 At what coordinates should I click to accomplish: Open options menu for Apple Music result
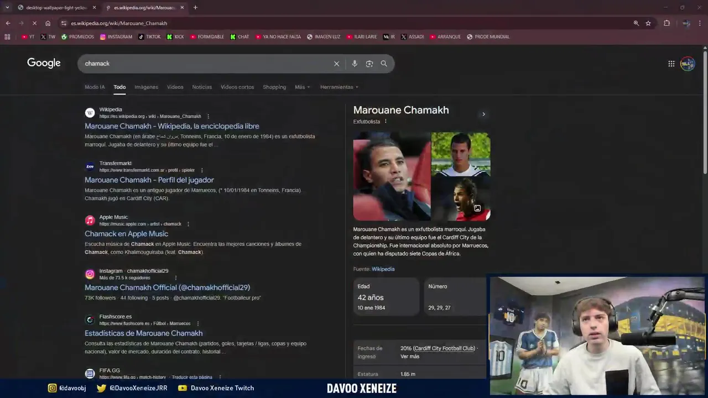tap(188, 224)
